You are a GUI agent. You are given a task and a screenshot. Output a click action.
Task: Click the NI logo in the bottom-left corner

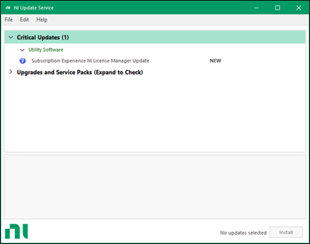pyautogui.click(x=17, y=231)
